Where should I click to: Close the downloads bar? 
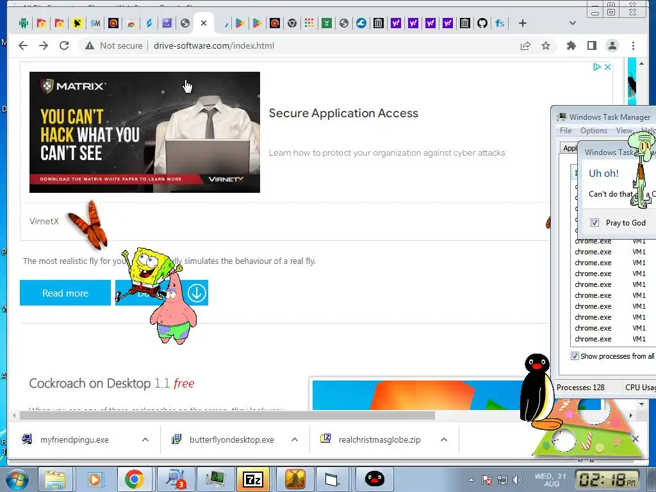635,439
